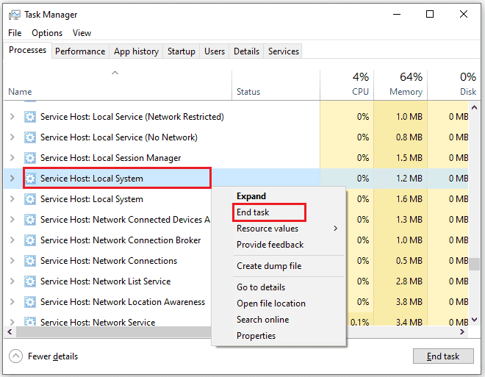485x377 pixels.
Task: Choose End task in context menu
Action: click(x=253, y=212)
